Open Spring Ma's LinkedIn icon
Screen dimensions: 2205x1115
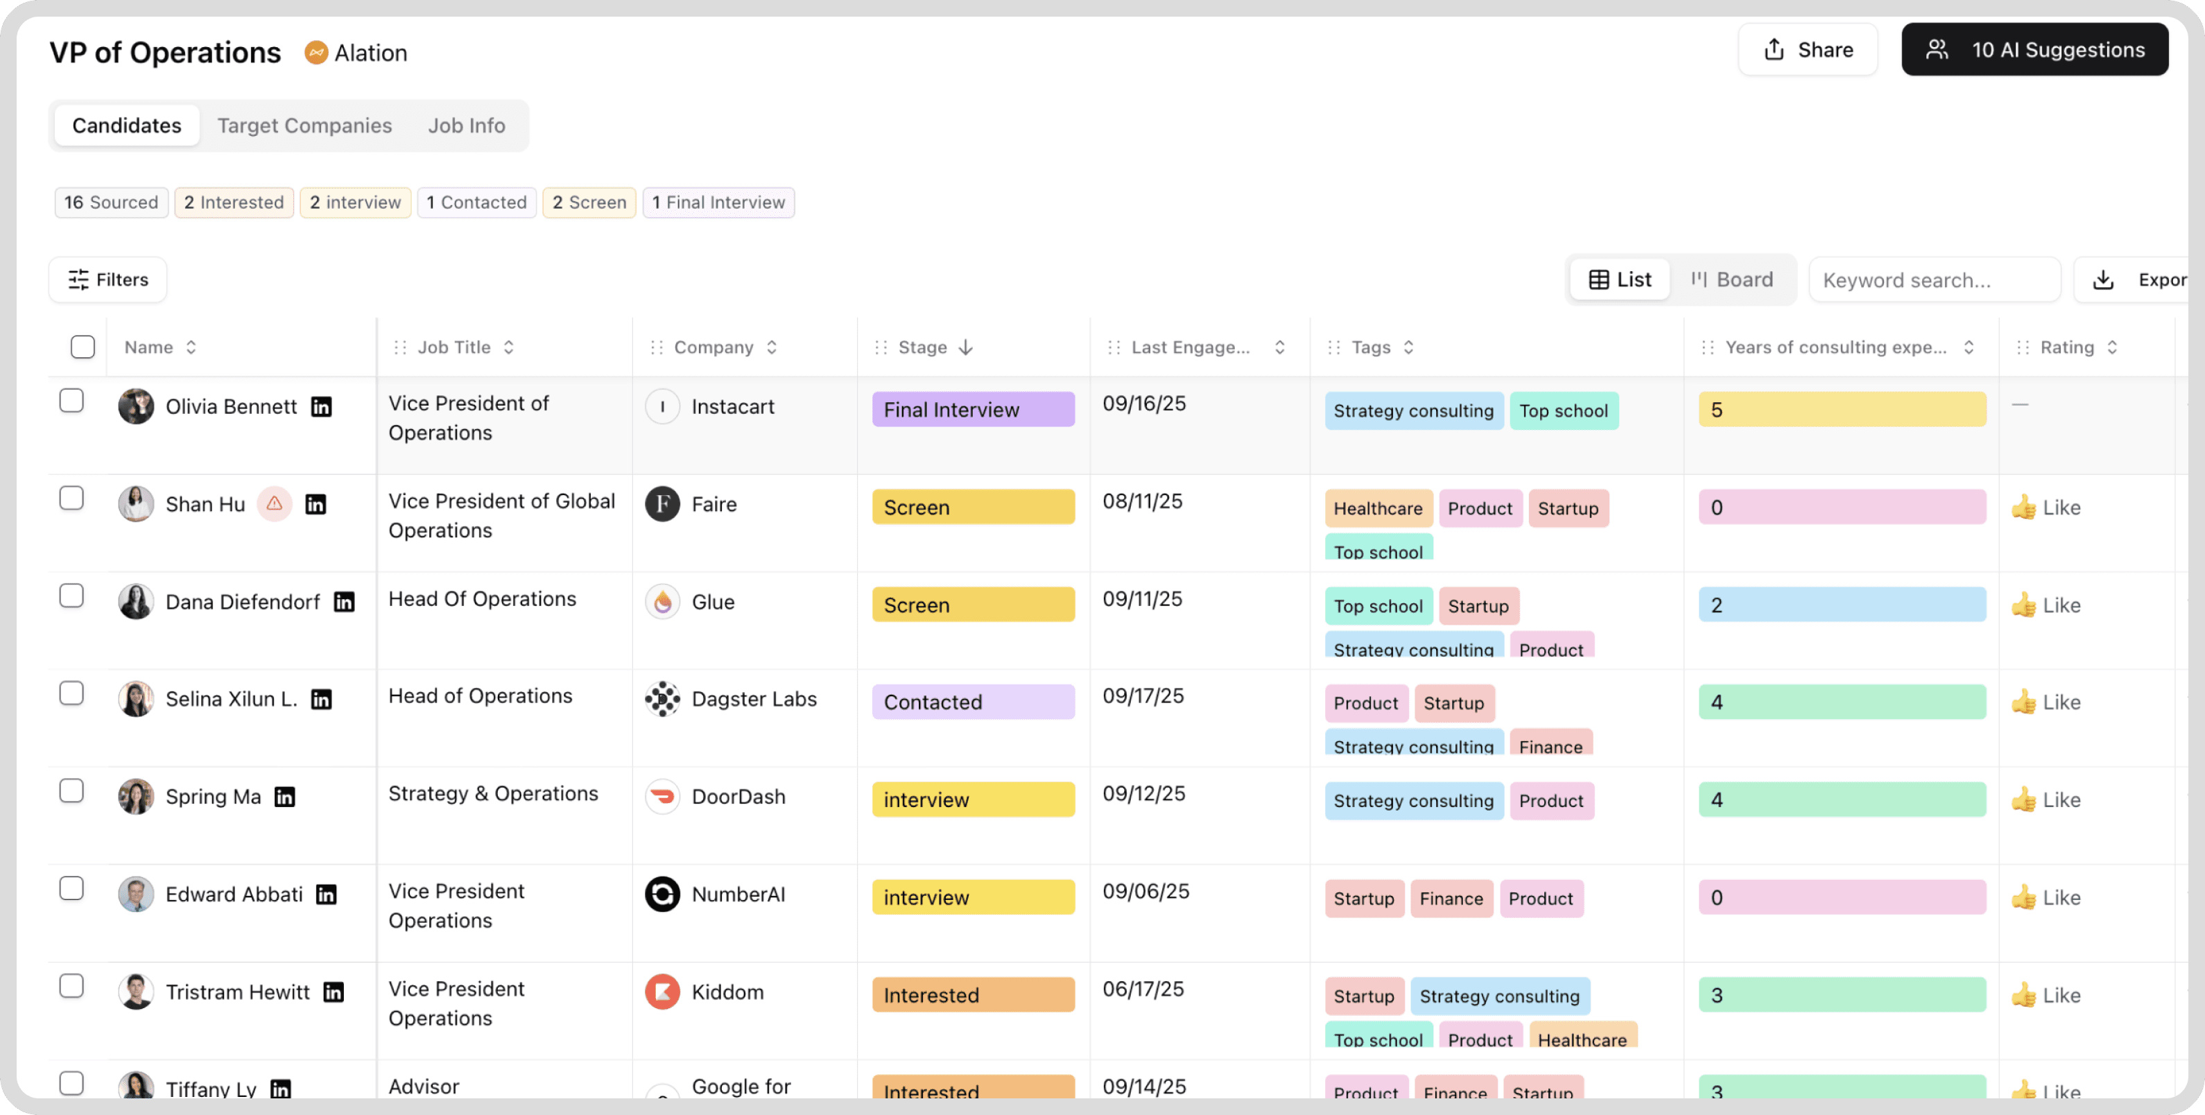pos(284,797)
